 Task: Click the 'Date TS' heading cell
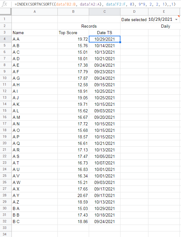pos(105,33)
